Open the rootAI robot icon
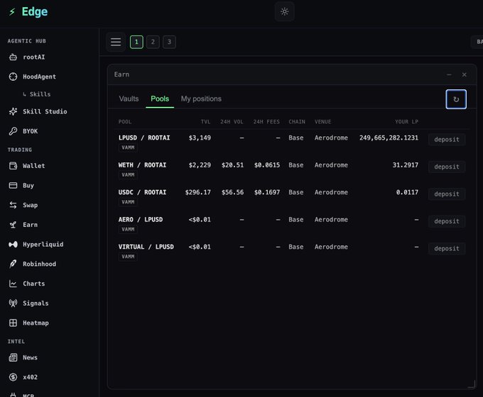 click(x=13, y=57)
